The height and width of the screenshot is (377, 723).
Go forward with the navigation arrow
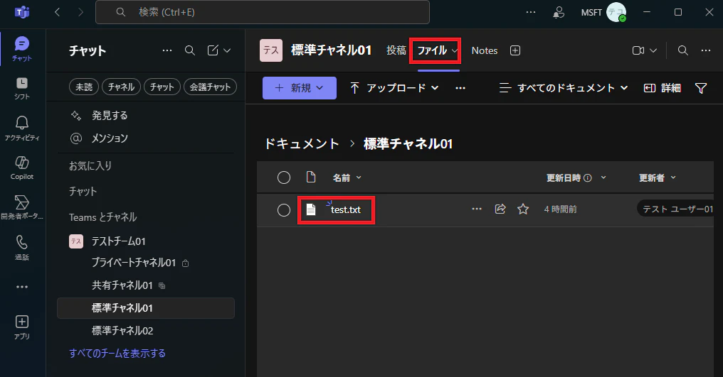(x=80, y=12)
